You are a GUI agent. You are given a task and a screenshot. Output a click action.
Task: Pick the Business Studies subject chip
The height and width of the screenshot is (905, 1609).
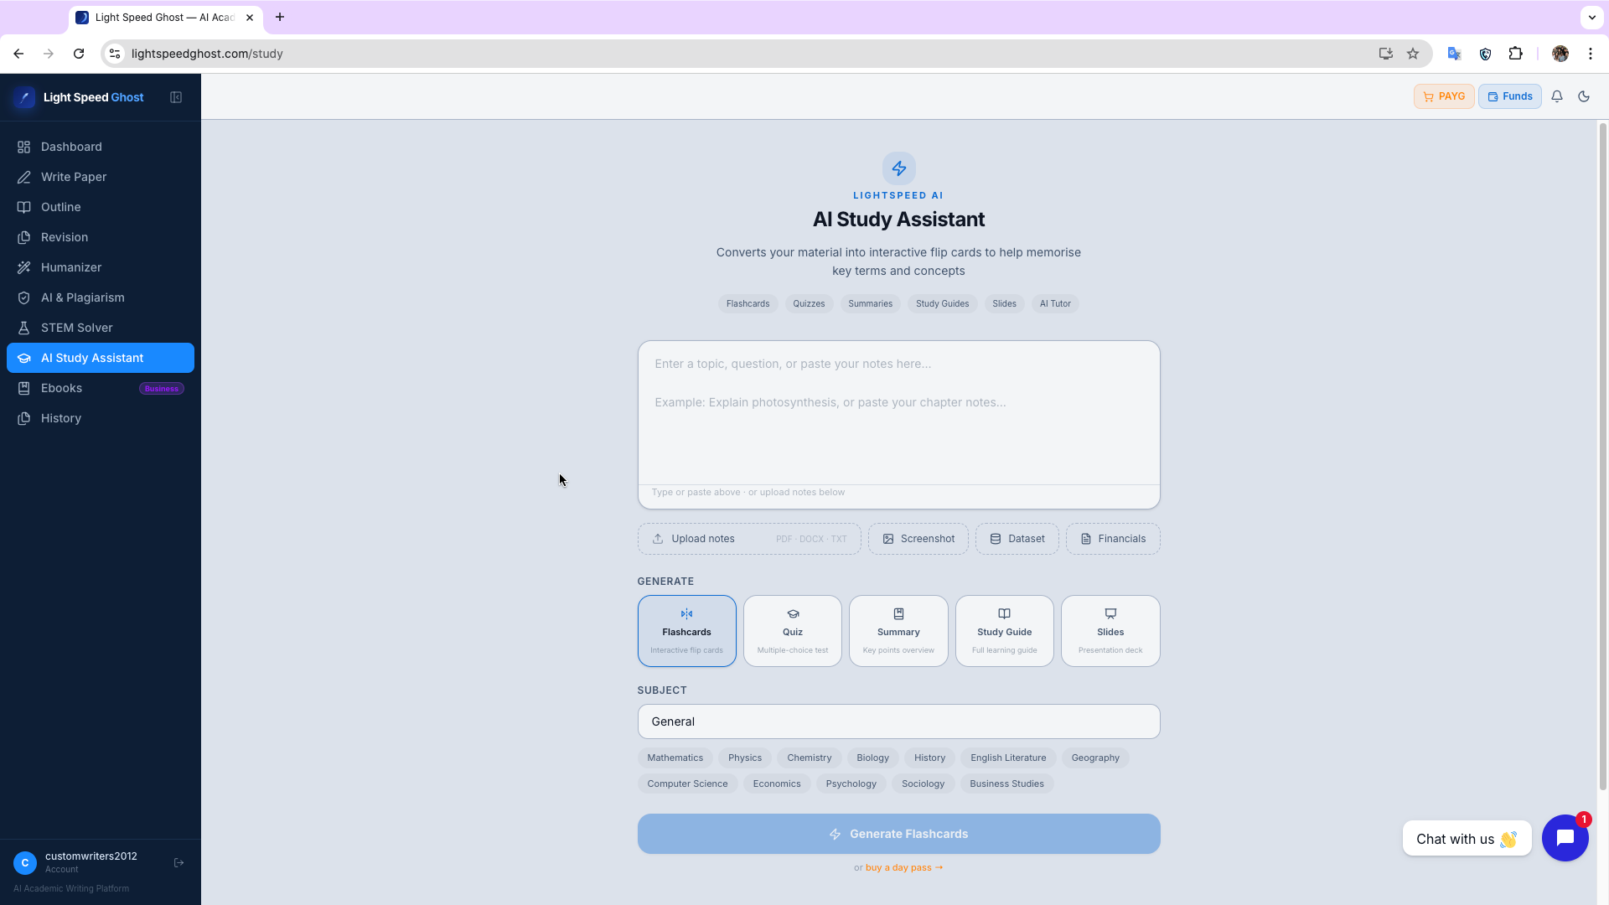point(1006,783)
